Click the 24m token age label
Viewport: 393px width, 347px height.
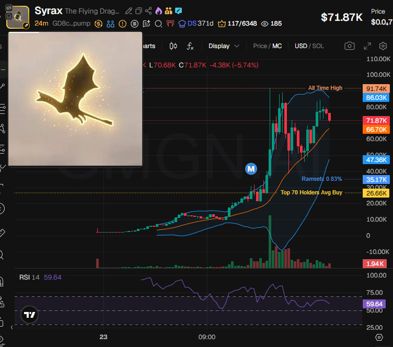41,24
